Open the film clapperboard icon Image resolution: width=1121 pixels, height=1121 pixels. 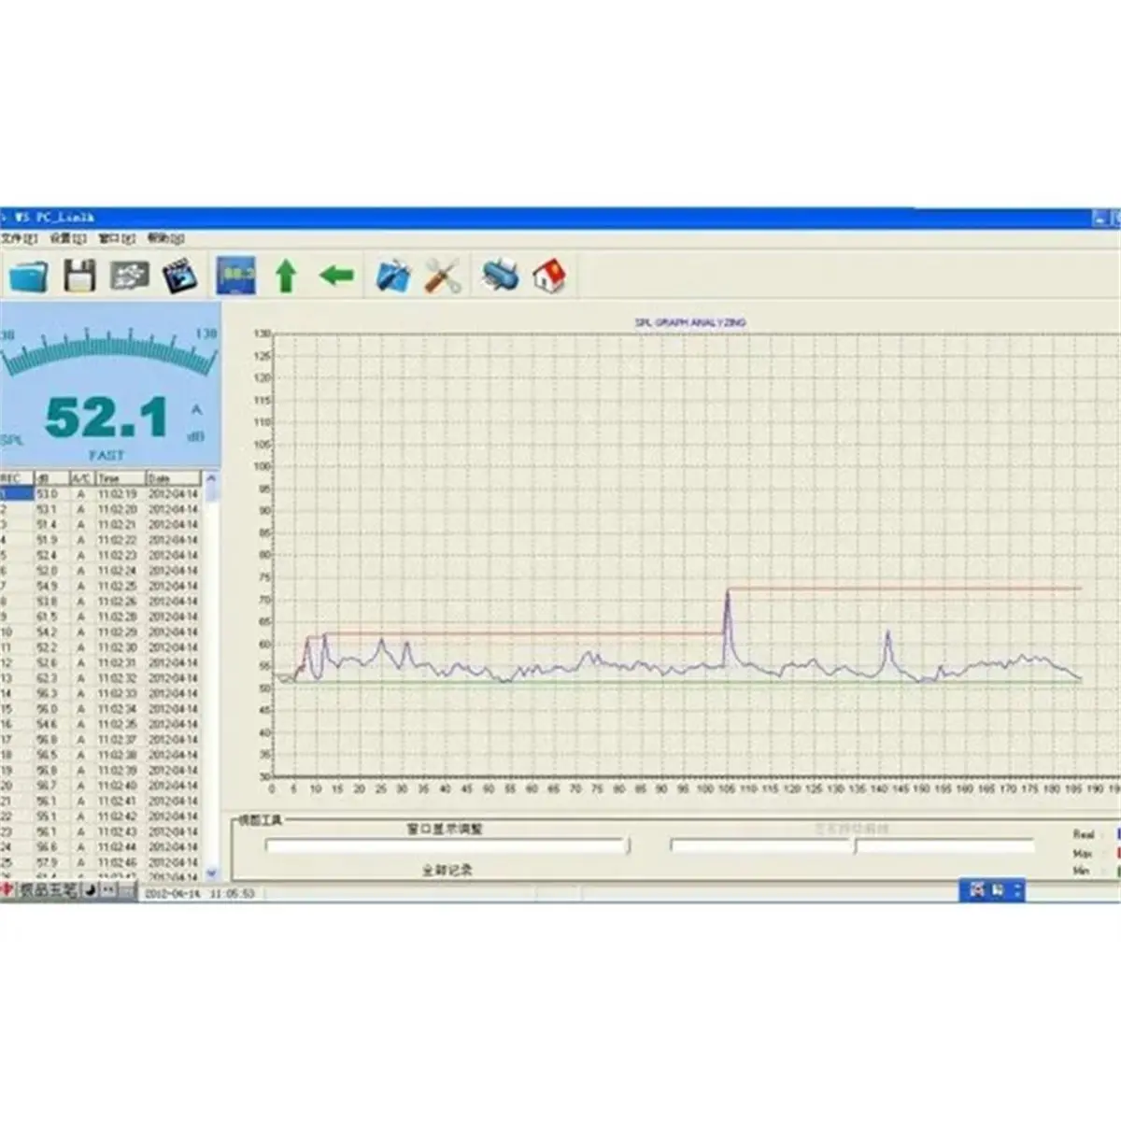(x=178, y=277)
